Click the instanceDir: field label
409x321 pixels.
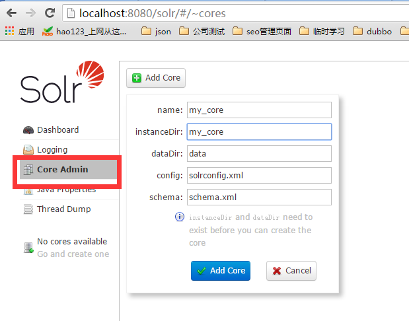coord(159,131)
